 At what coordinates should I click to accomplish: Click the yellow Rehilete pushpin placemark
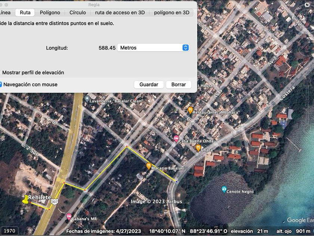click(x=26, y=200)
